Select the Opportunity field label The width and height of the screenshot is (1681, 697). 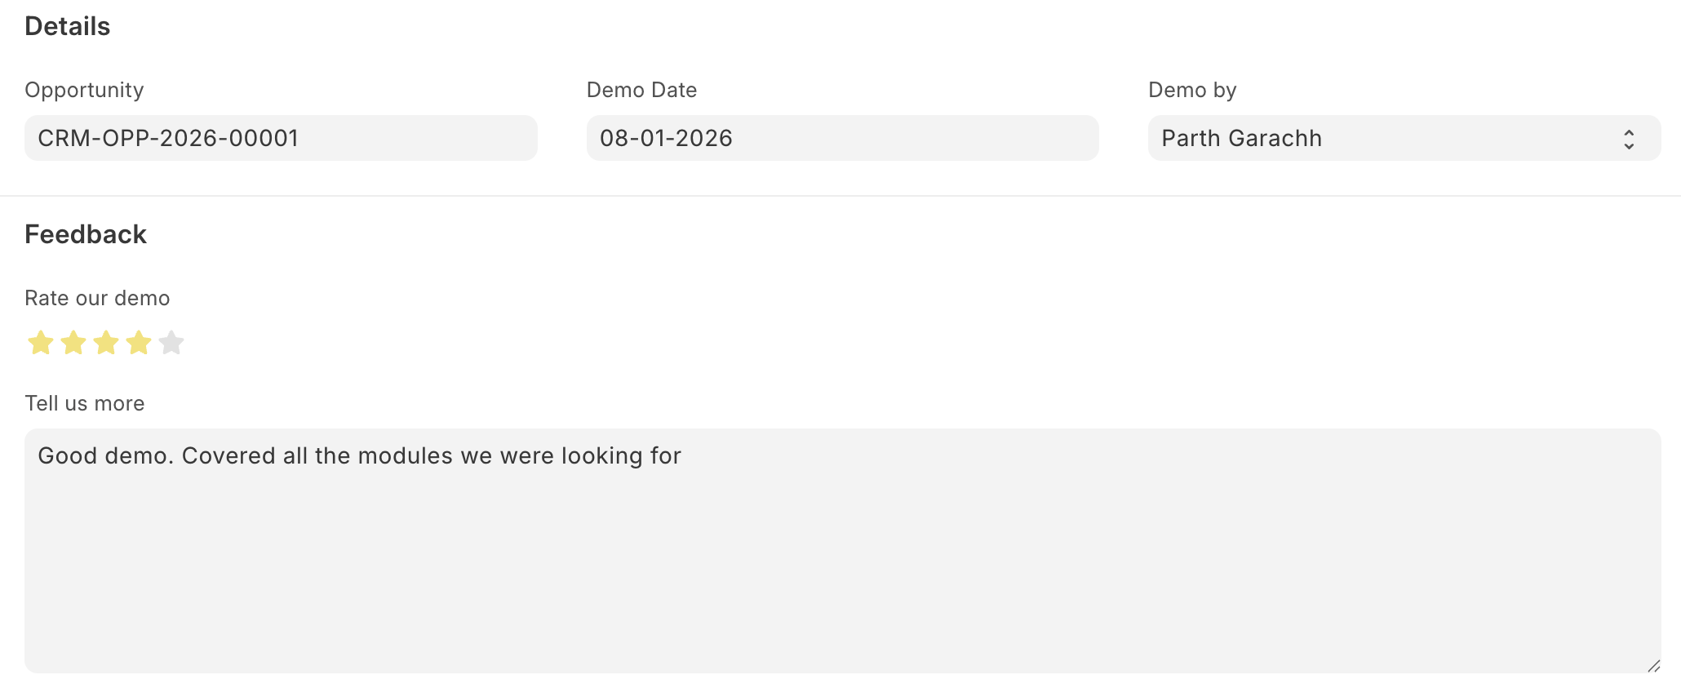(84, 90)
